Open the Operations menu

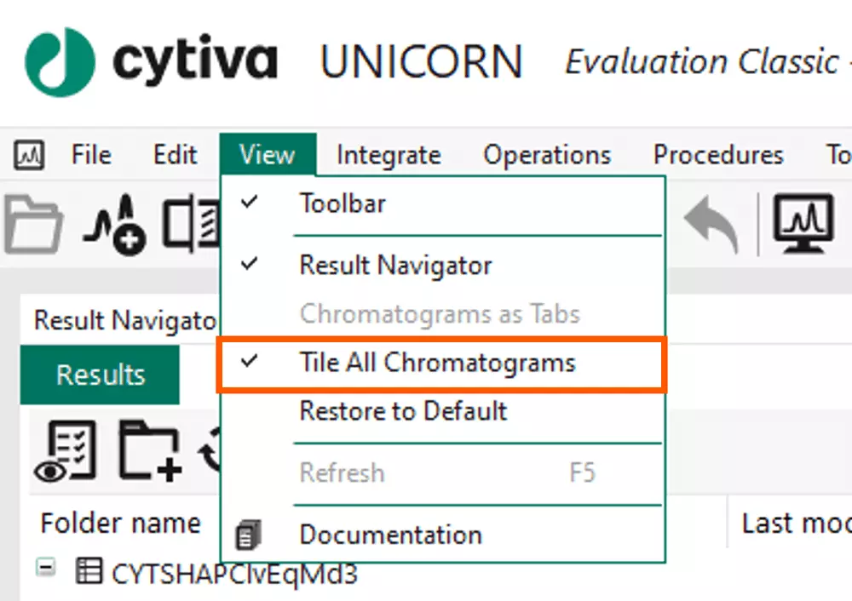546,155
